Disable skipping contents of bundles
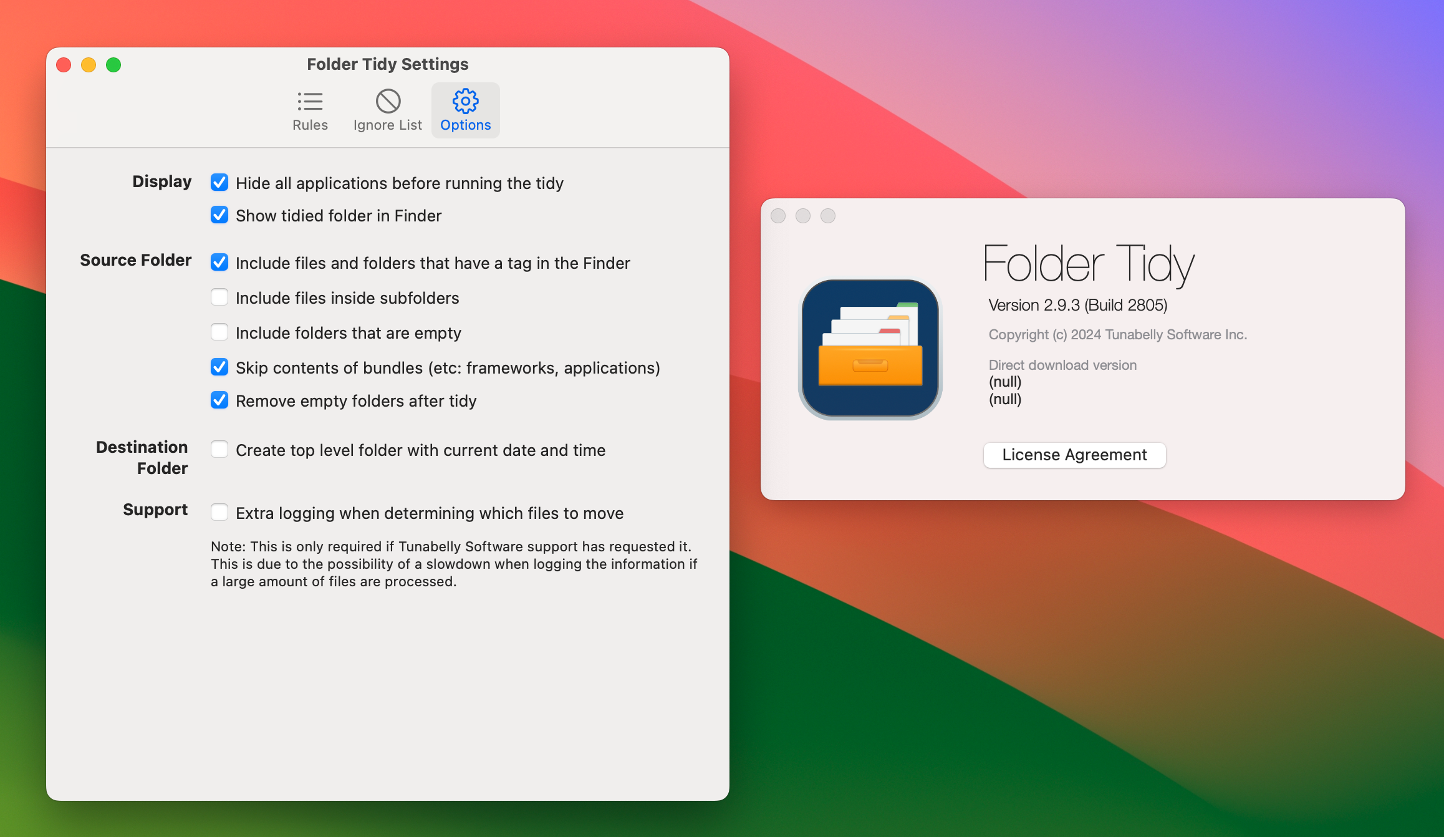 coord(219,367)
